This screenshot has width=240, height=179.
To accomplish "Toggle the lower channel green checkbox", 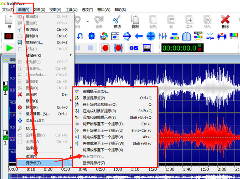I will click(5, 138).
